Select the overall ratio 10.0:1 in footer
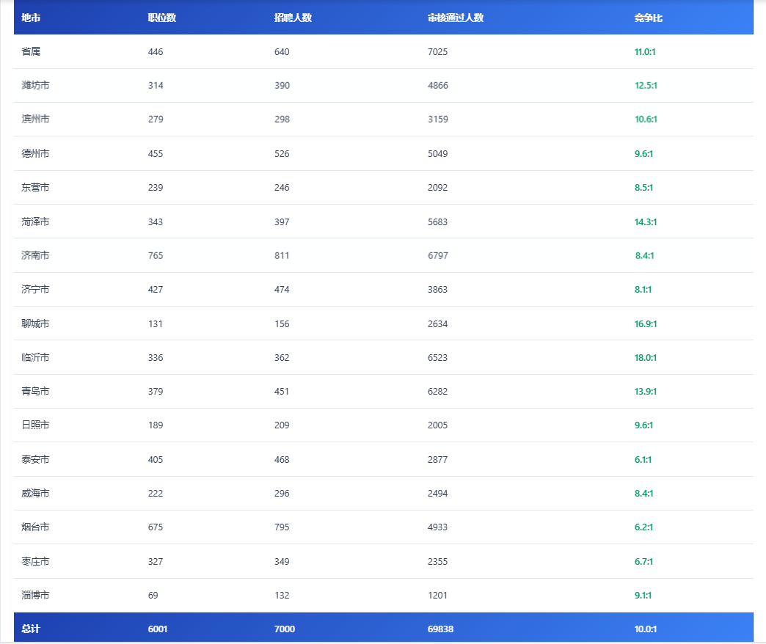The width and height of the screenshot is (766, 644). pyautogui.click(x=645, y=629)
